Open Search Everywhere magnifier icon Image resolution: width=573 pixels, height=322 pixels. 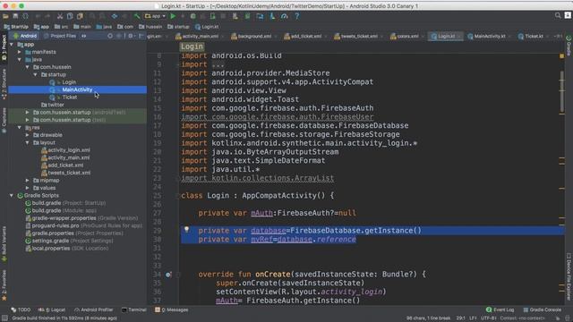click(558, 15)
